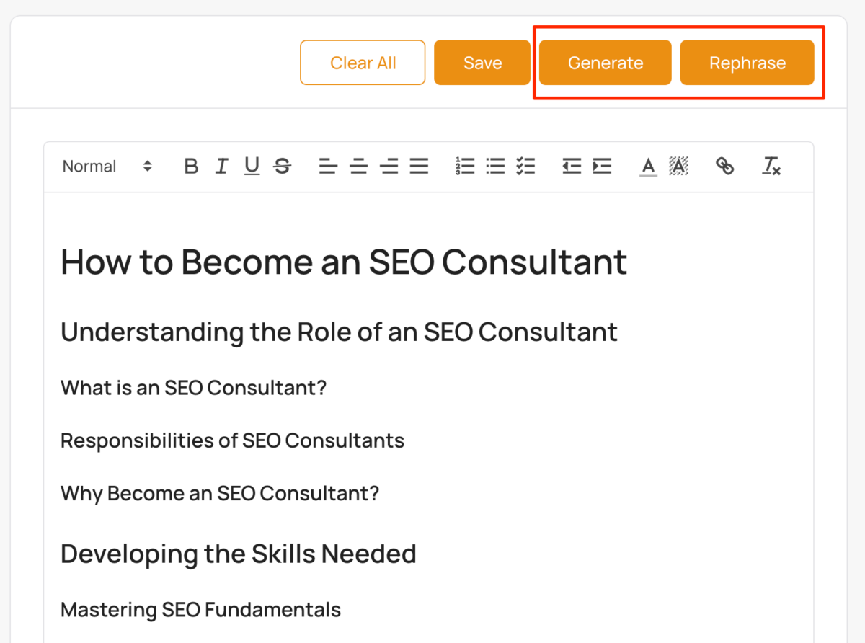This screenshot has width=865, height=643.
Task: Decrease indent of the paragraph
Action: [572, 167]
